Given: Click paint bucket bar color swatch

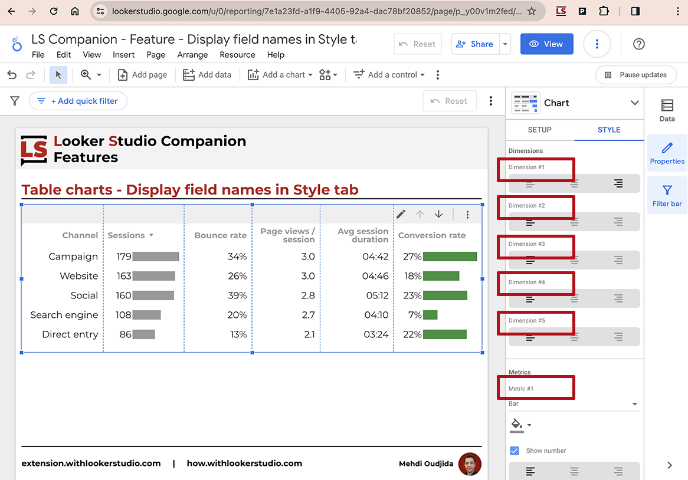Looking at the screenshot, I should pyautogui.click(x=517, y=425).
